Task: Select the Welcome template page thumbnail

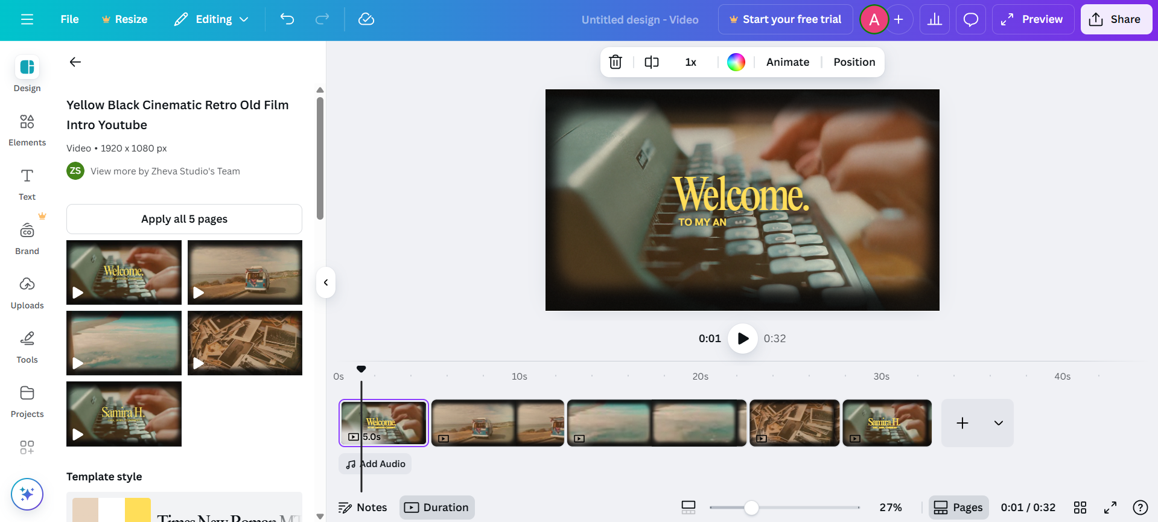Action: 124,272
